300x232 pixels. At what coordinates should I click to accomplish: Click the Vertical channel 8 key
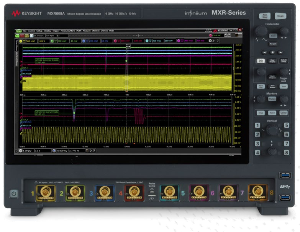[286, 153]
